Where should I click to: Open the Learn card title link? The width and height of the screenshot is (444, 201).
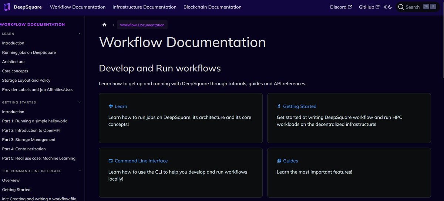121,106
